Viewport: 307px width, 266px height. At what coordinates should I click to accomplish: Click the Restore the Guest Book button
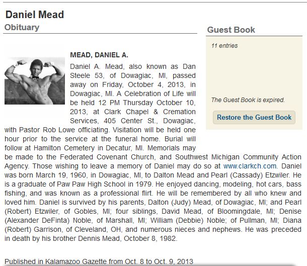(254, 117)
